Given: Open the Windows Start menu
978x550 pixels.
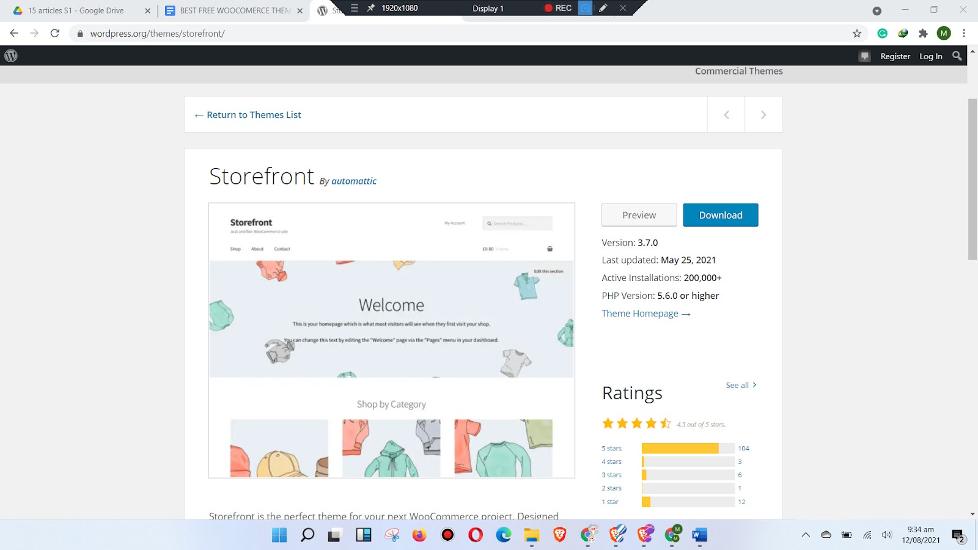Looking at the screenshot, I should 279,535.
